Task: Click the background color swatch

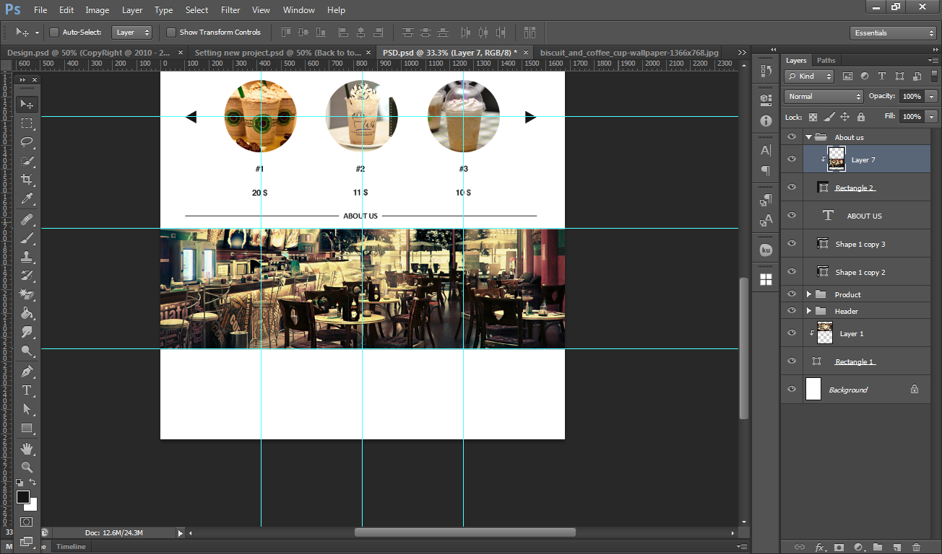Action: pyautogui.click(x=33, y=506)
